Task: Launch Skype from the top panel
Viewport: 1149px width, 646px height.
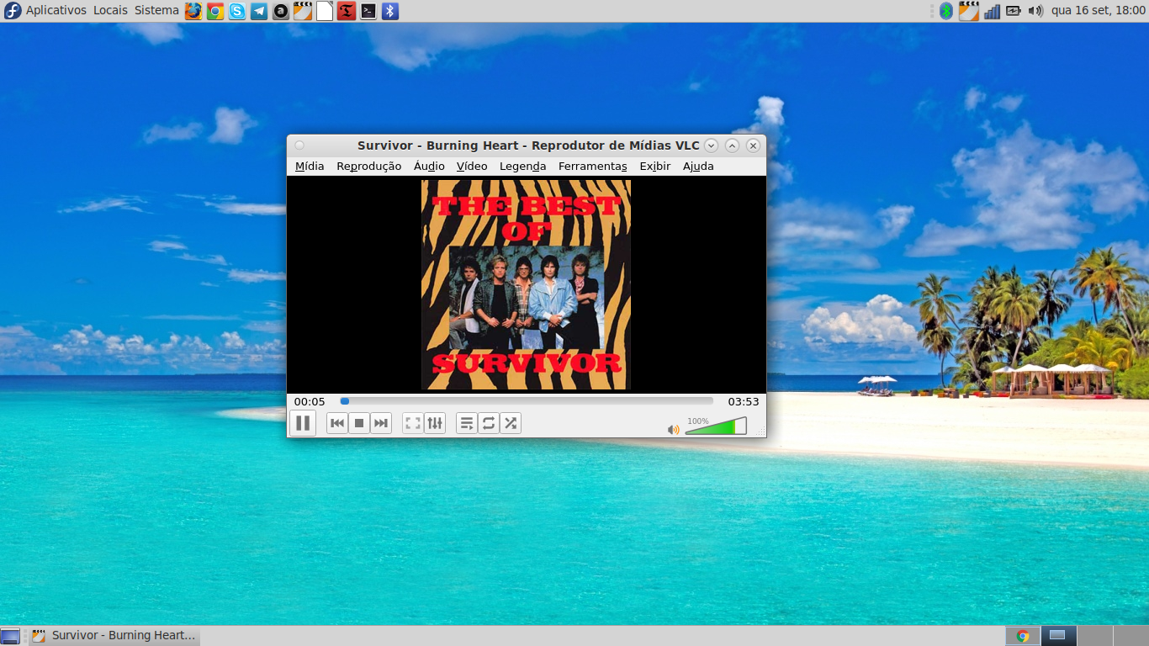Action: click(237, 11)
